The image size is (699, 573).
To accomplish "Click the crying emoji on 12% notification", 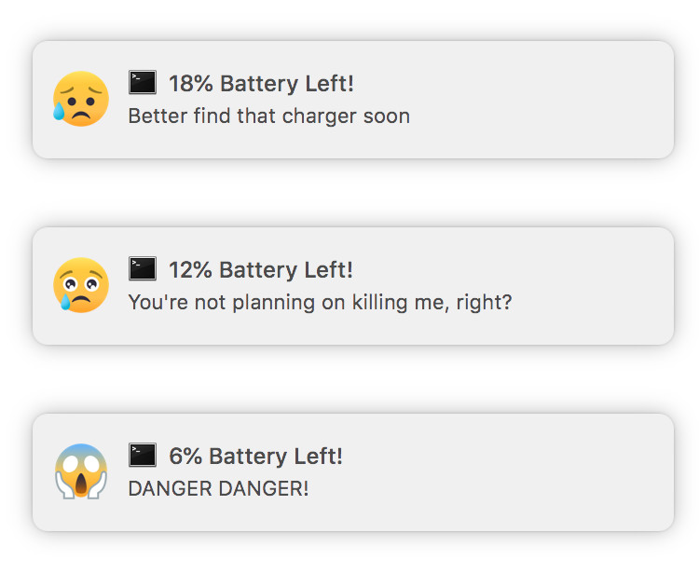I will click(x=81, y=285).
